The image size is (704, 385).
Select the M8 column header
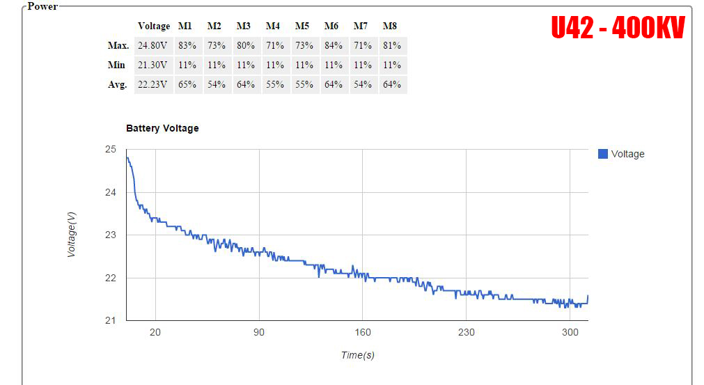click(x=389, y=26)
